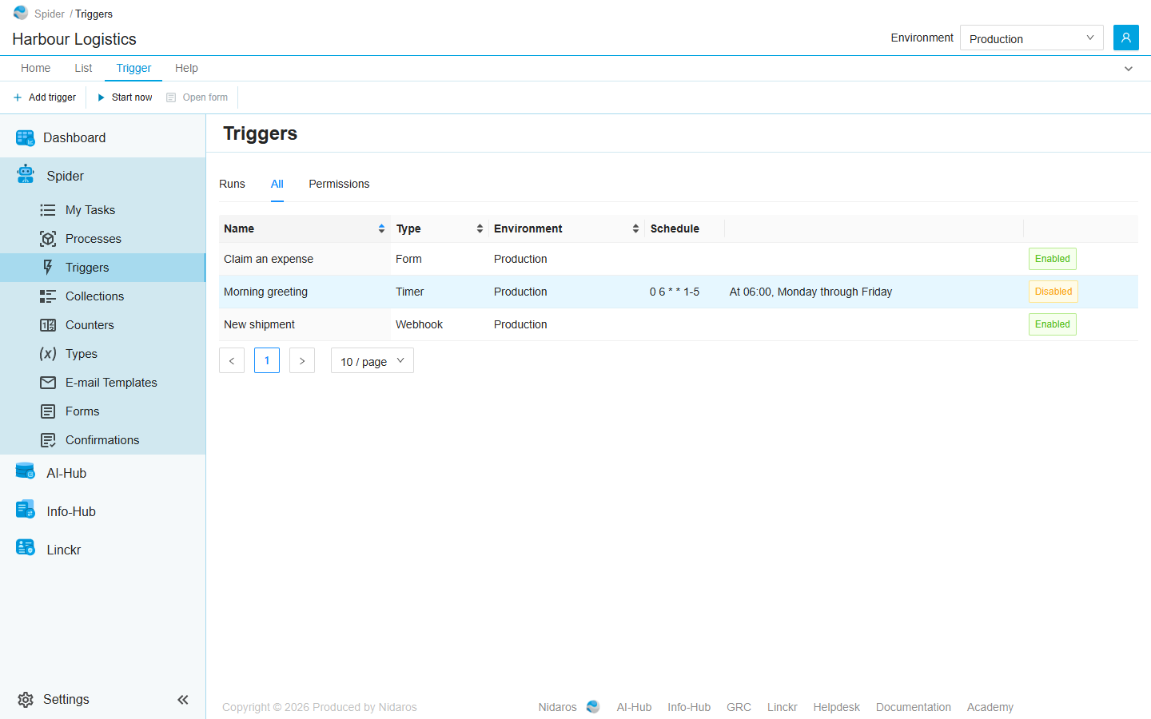Open the GRC footer link
1151x719 pixels.
[739, 707]
